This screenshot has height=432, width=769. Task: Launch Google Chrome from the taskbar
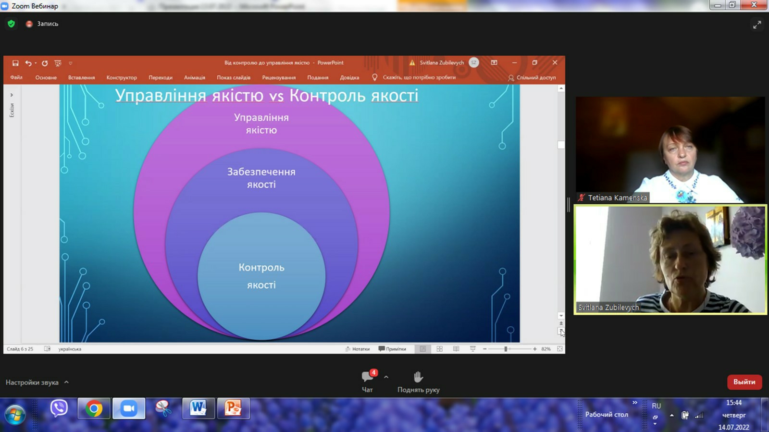[94, 408]
